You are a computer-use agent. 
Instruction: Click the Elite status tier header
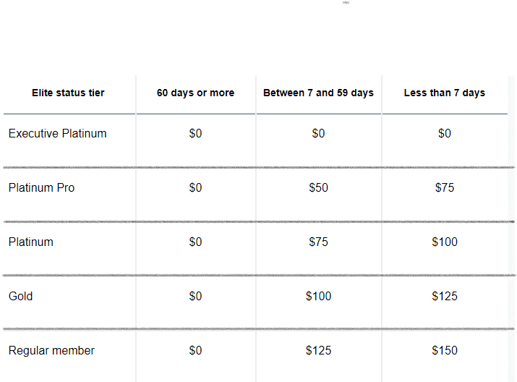click(68, 93)
